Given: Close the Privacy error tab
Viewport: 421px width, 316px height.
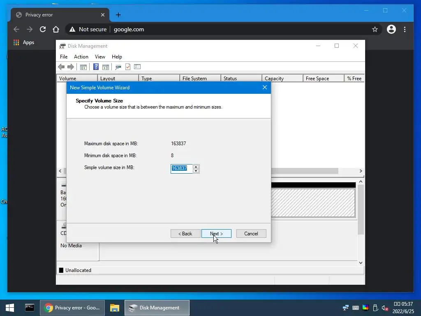Looking at the screenshot, I should [102, 15].
